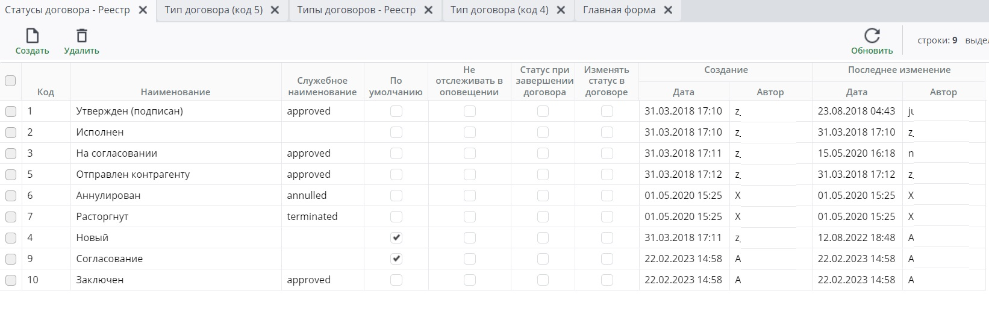
Task: Uncheck По умолчанию for the Согласование row
Action: pos(396,259)
